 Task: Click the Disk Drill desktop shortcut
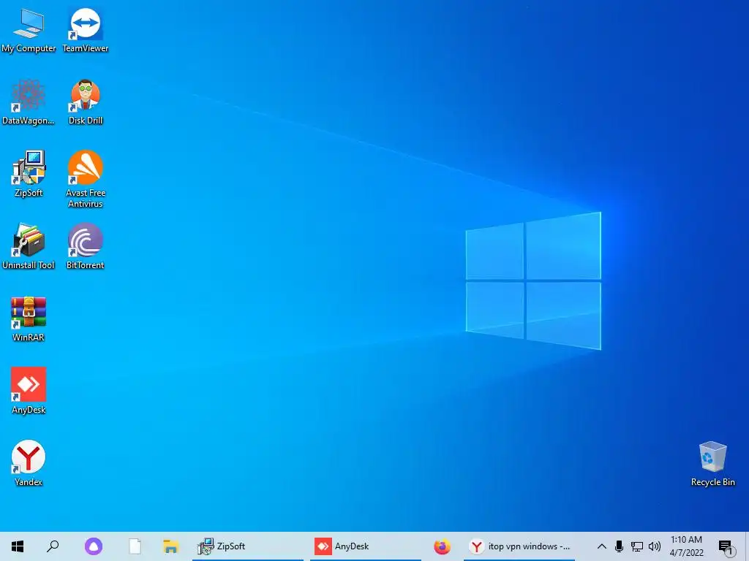click(86, 102)
